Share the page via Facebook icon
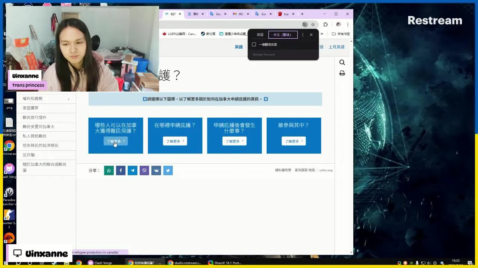The image size is (478, 268). [x=121, y=170]
